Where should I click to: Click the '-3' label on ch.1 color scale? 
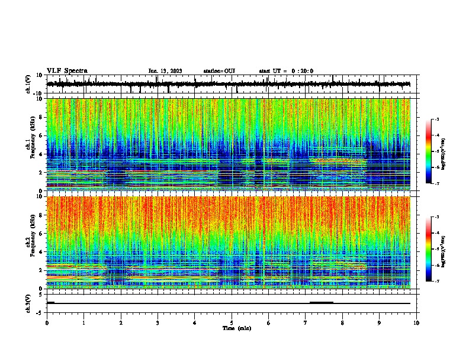436,119
